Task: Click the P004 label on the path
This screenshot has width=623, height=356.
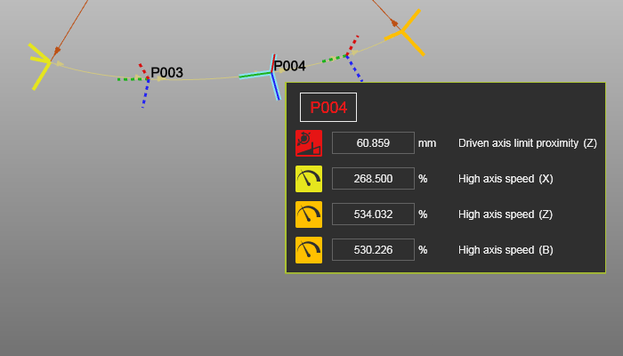Action: click(289, 65)
